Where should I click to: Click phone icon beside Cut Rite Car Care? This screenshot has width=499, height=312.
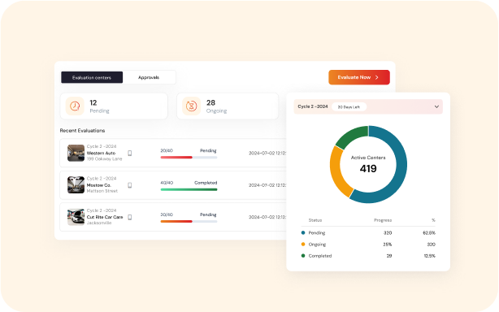tap(130, 217)
